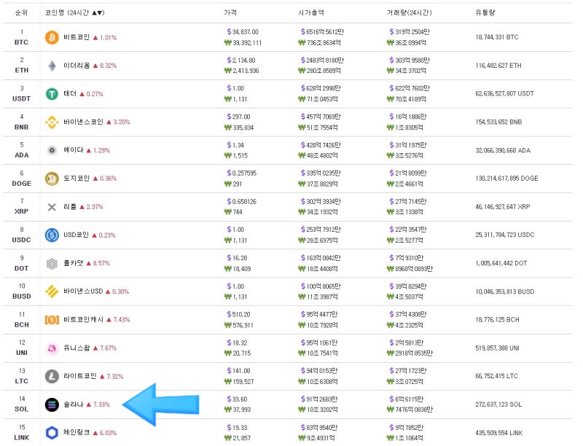
Task: Click the 순위 column header
Action: coord(21,12)
